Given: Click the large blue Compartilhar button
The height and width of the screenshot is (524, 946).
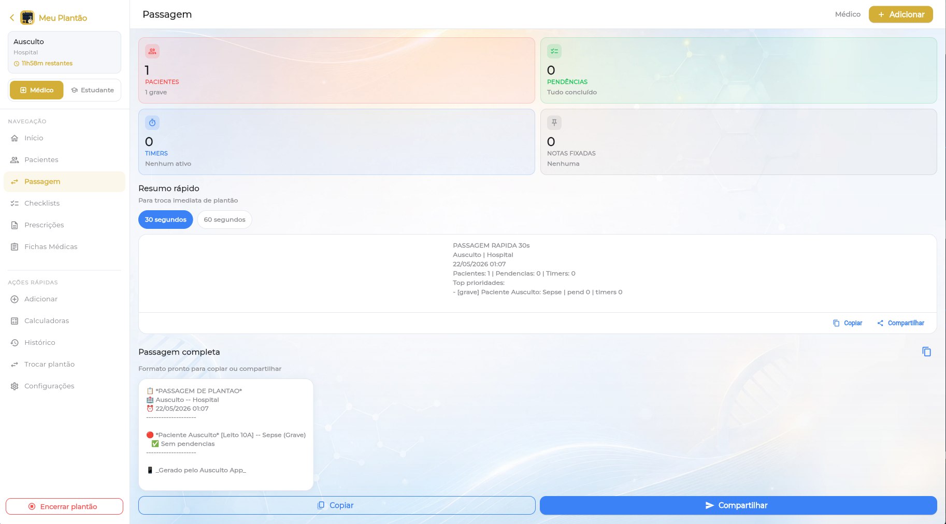Looking at the screenshot, I should (738, 505).
